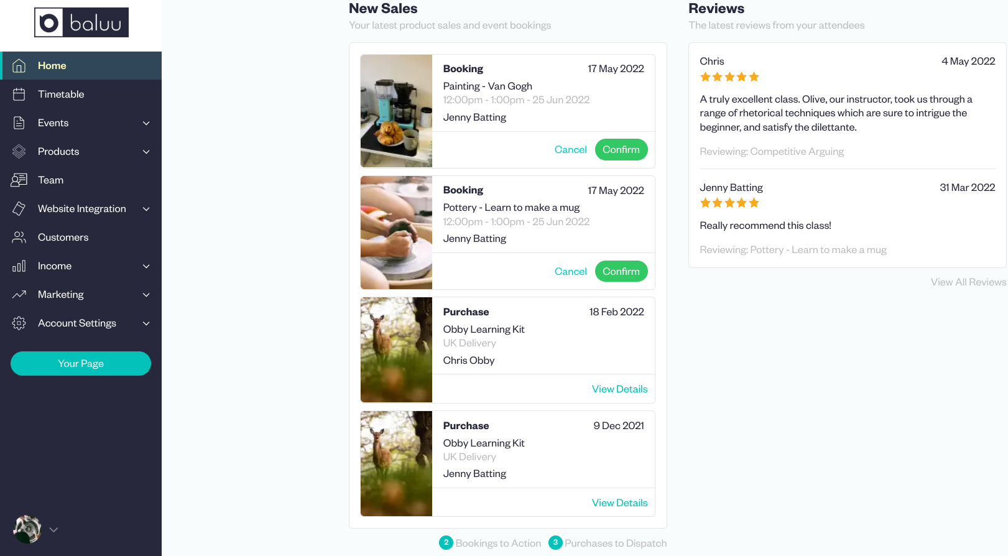
Task: Select the Marketing trend arrow icon
Action: 19,294
